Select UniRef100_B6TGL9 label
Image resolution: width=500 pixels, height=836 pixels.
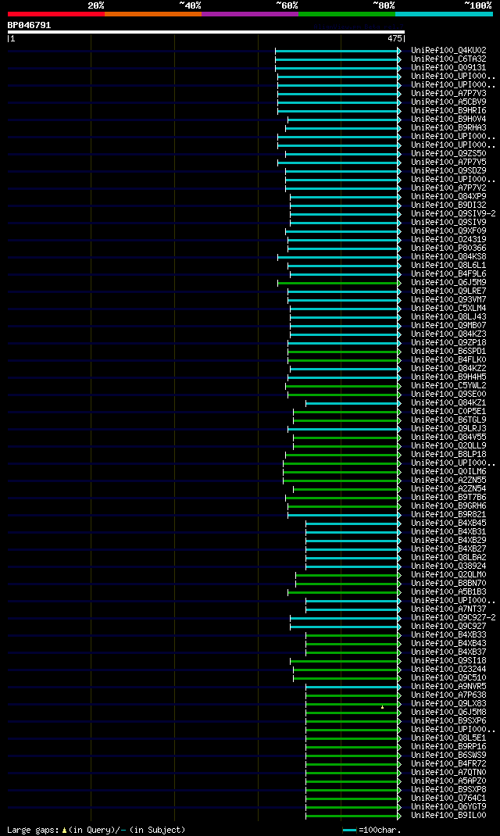click(448, 420)
